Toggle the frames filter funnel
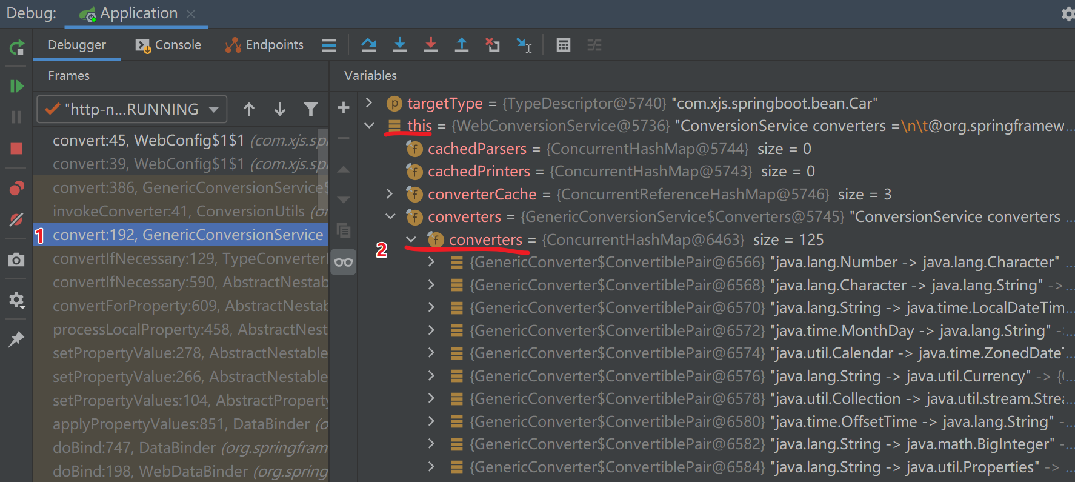The image size is (1075, 482). (x=311, y=109)
